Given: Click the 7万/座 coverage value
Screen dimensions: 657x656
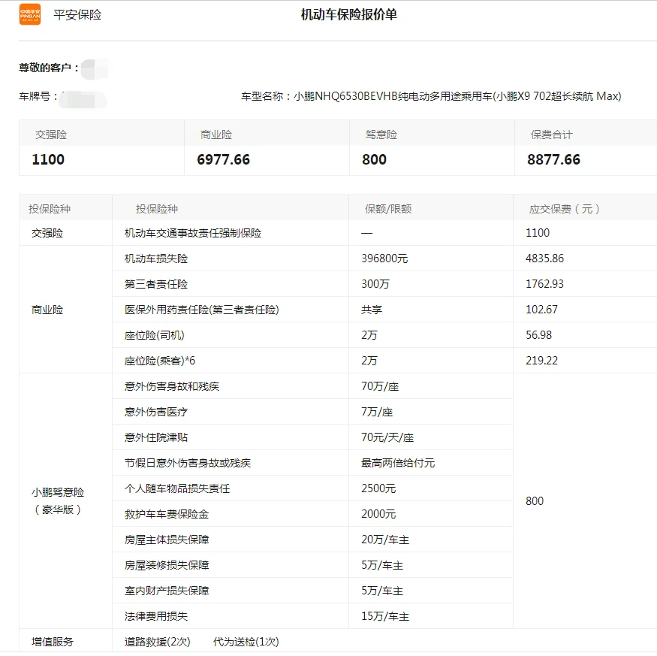Looking at the screenshot, I should [x=377, y=412].
